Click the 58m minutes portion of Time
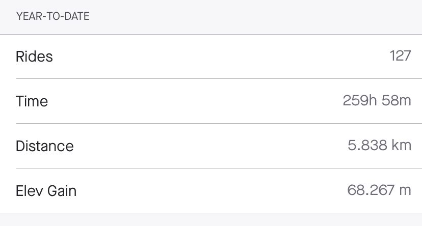The height and width of the screenshot is (226, 422). point(398,101)
